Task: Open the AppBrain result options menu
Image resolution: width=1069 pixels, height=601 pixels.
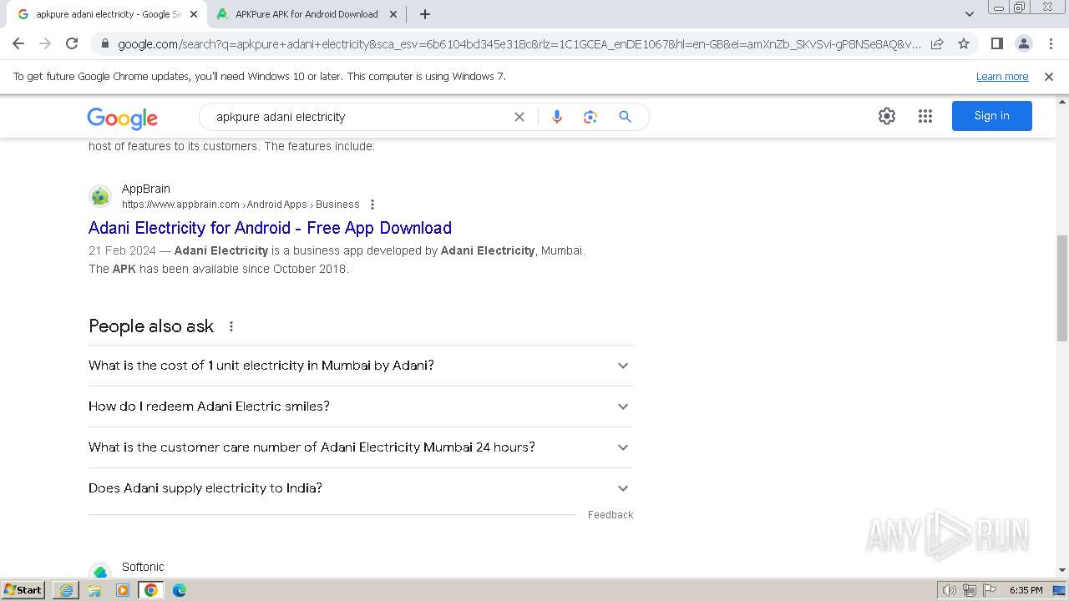Action: (372, 205)
